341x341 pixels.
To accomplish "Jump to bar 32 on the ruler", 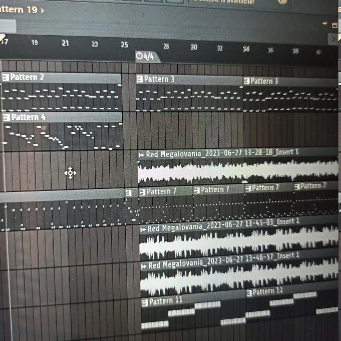I will coord(220,48).
